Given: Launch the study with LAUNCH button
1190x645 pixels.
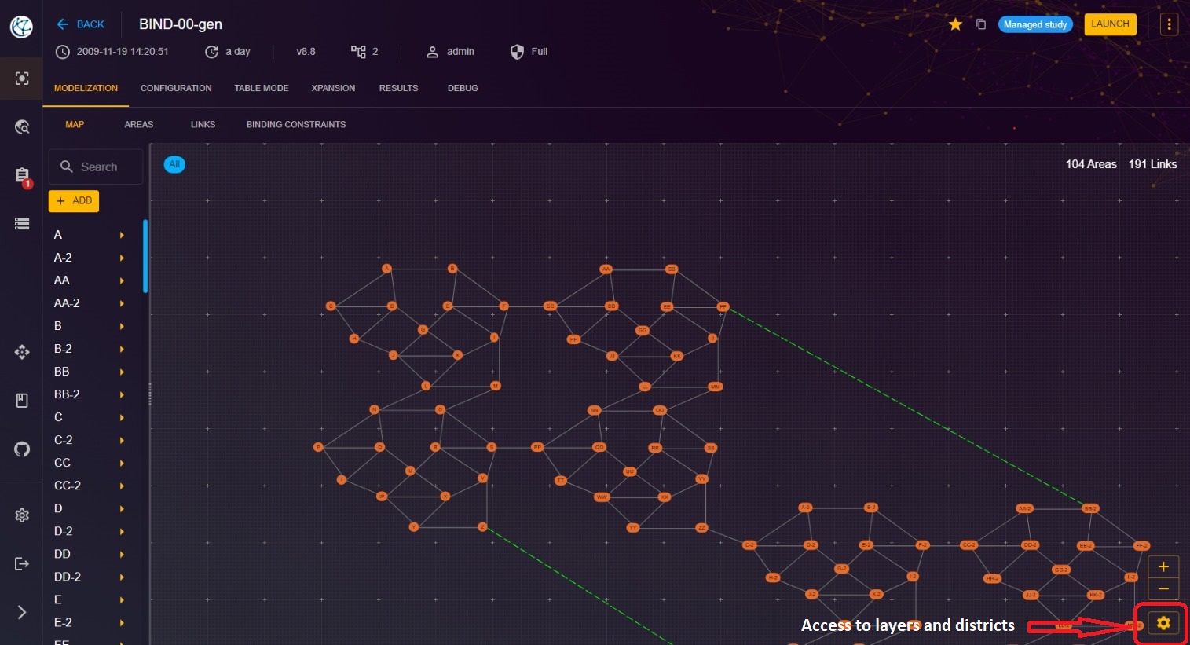Looking at the screenshot, I should click(x=1110, y=24).
